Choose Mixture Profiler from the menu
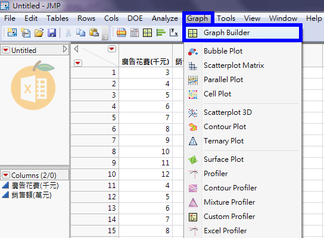The width and height of the screenshot is (324, 238). click(x=229, y=202)
